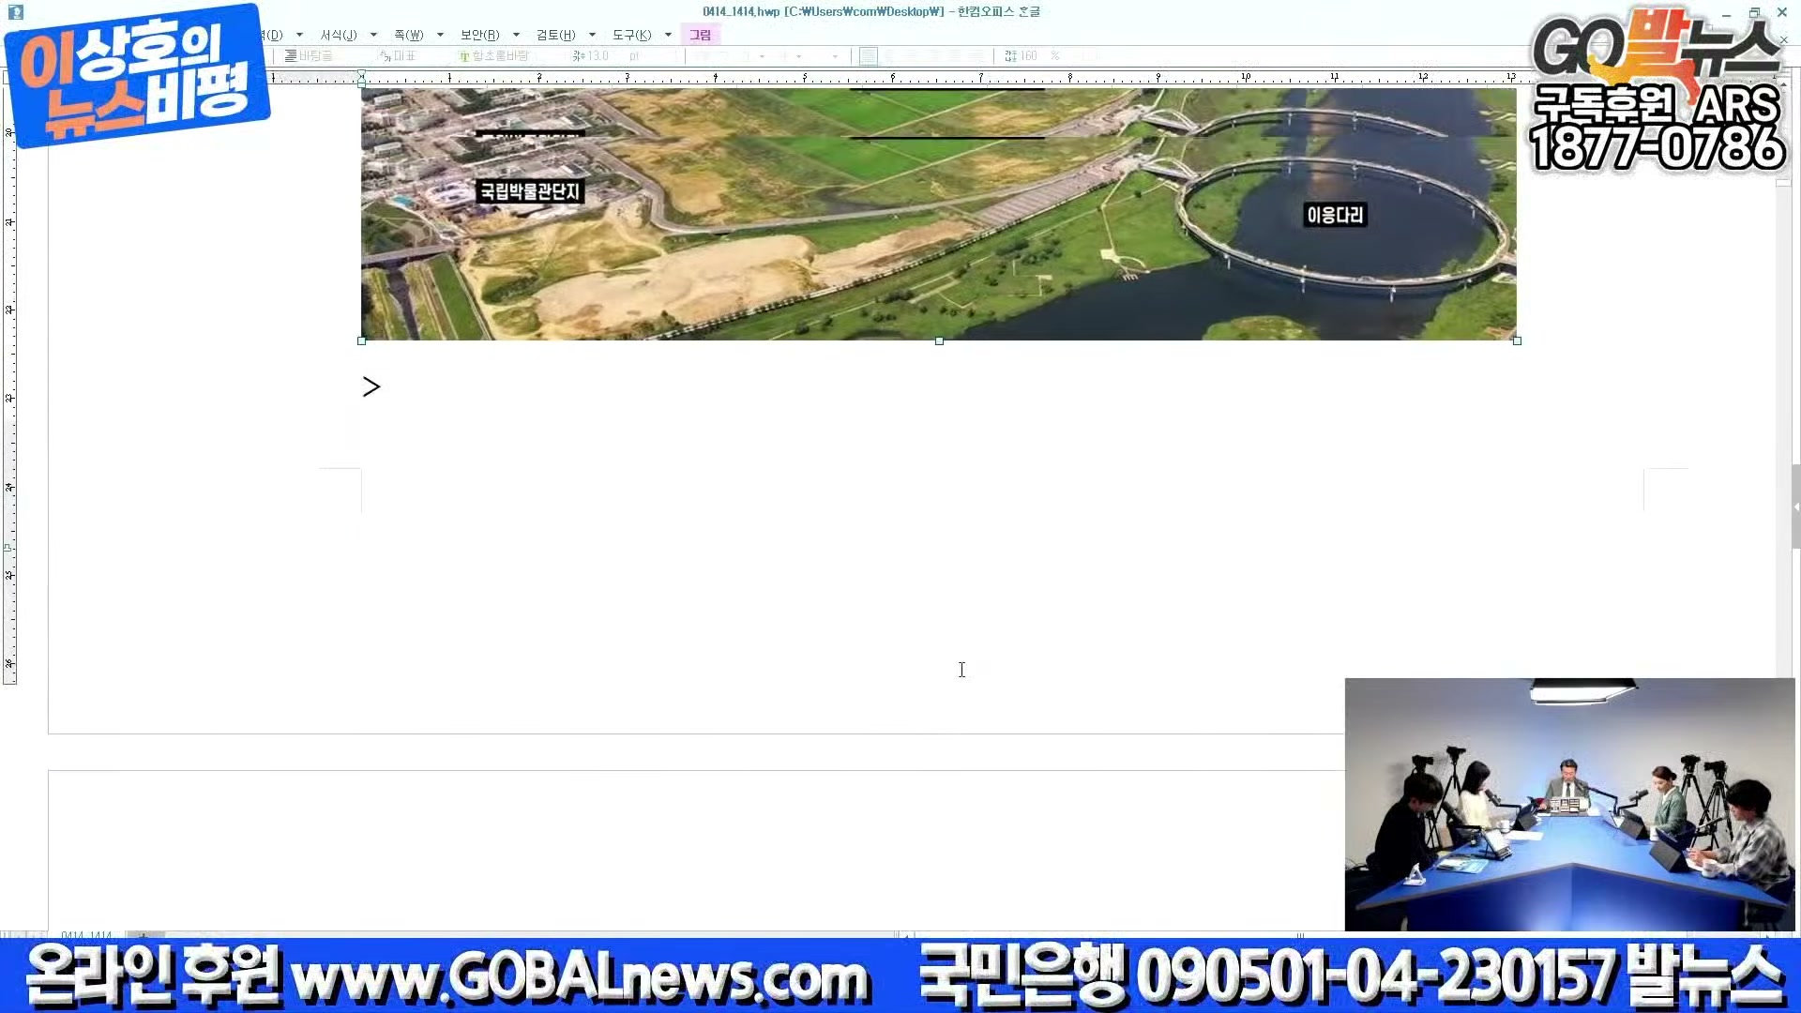Viewport: 1801px width, 1013px height.
Task: Restore down the Hangul window
Action: pos(1754,12)
